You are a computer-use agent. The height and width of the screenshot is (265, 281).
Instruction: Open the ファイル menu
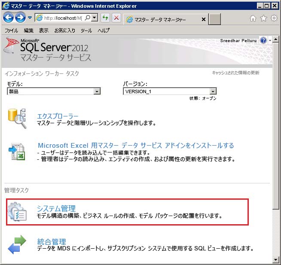click(x=11, y=30)
